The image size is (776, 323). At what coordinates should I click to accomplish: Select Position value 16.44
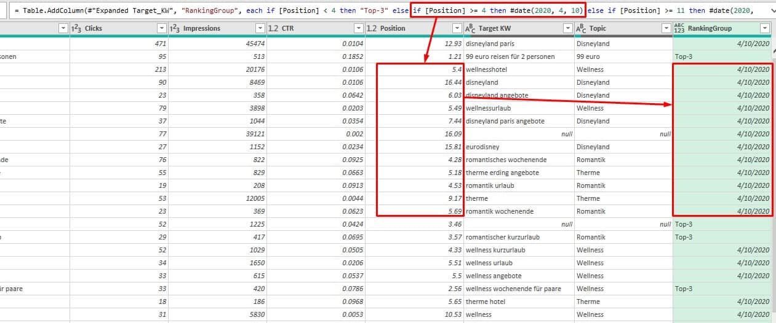[x=414, y=82]
